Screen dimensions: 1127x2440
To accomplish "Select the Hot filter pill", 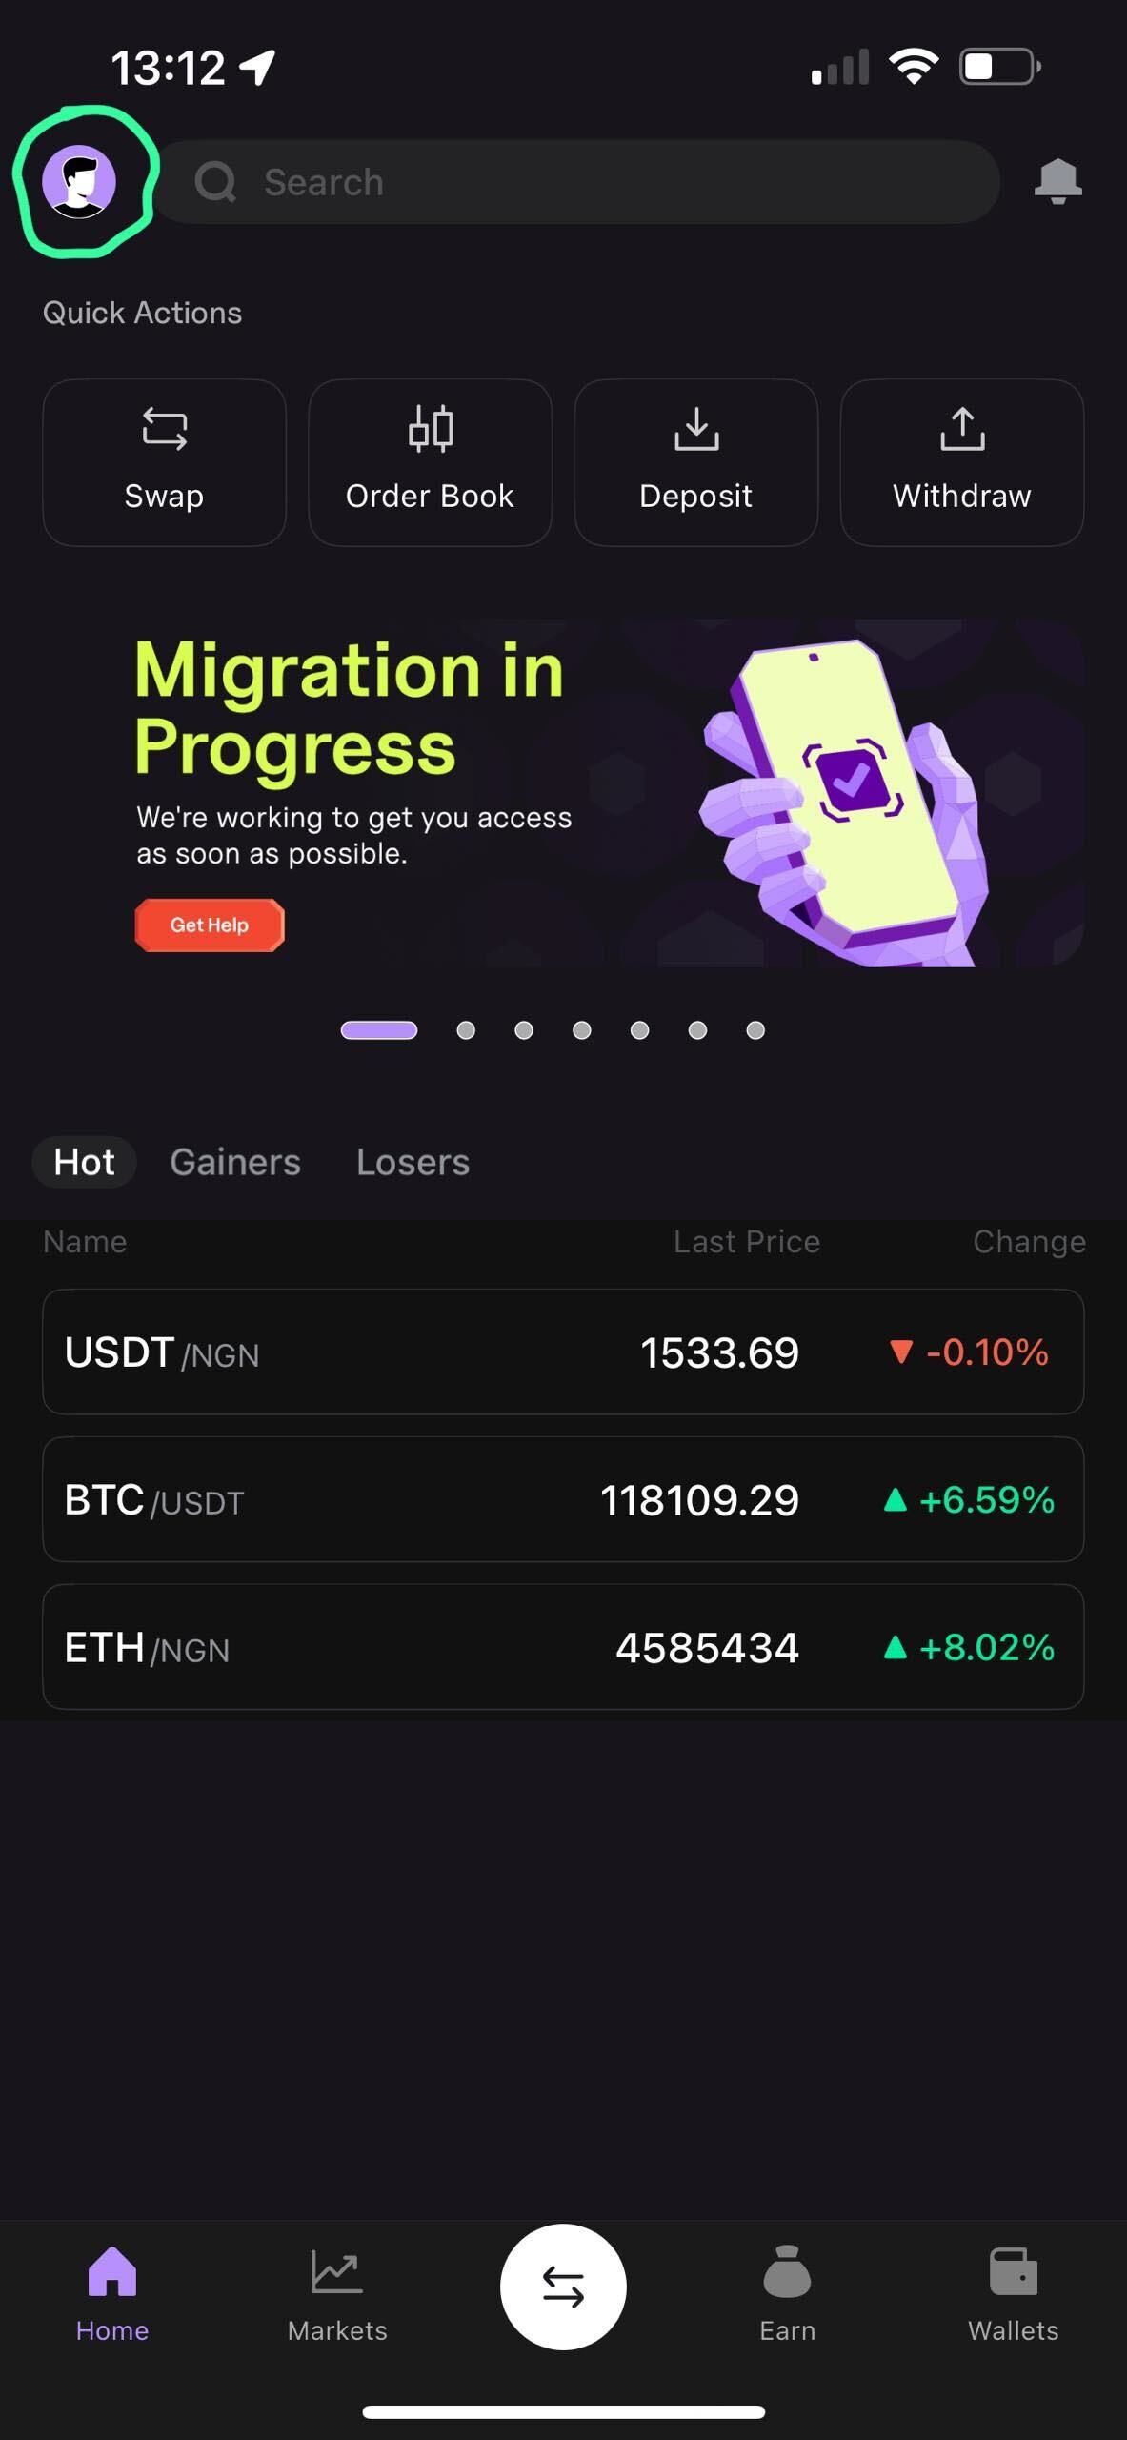I will tap(84, 1162).
